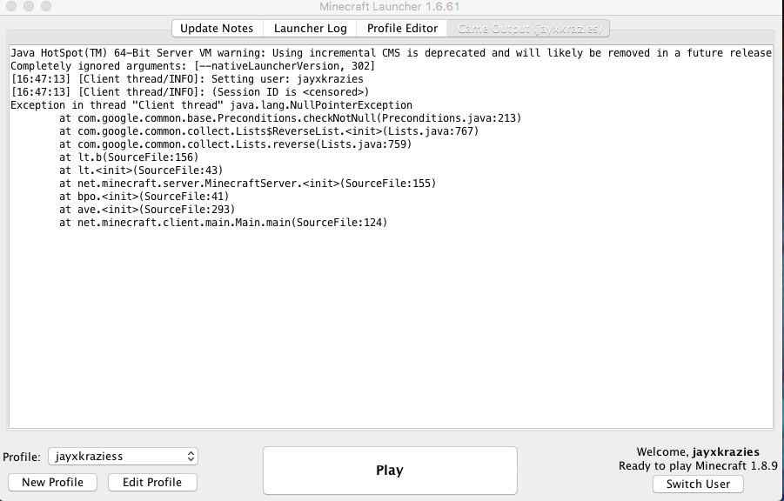Click the New Profile button
Image resolution: width=784 pixels, height=501 pixels.
point(52,482)
